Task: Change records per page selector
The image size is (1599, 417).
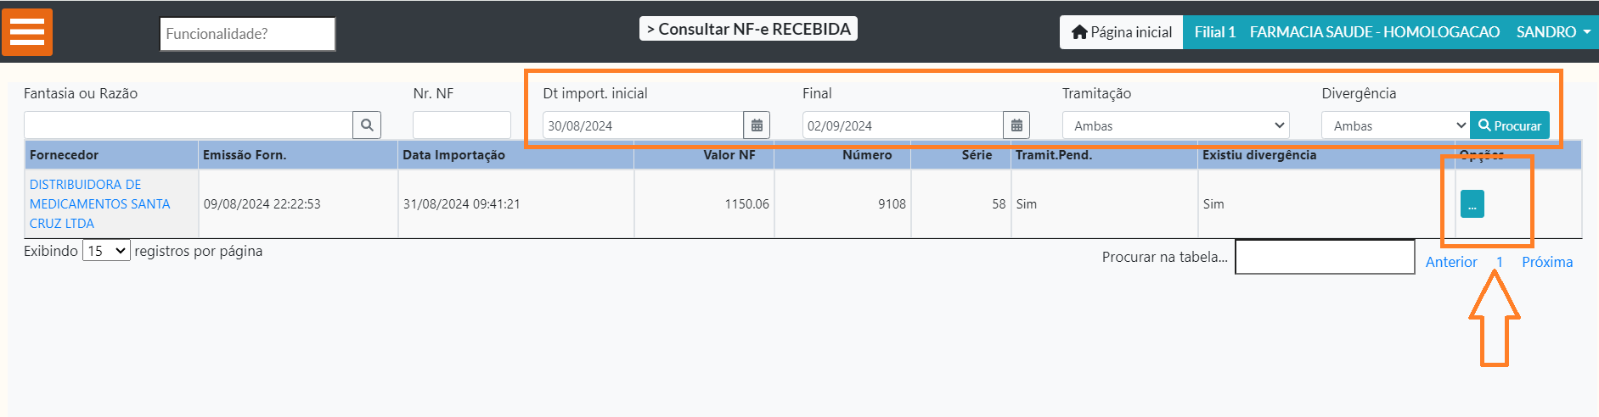Action: (106, 251)
